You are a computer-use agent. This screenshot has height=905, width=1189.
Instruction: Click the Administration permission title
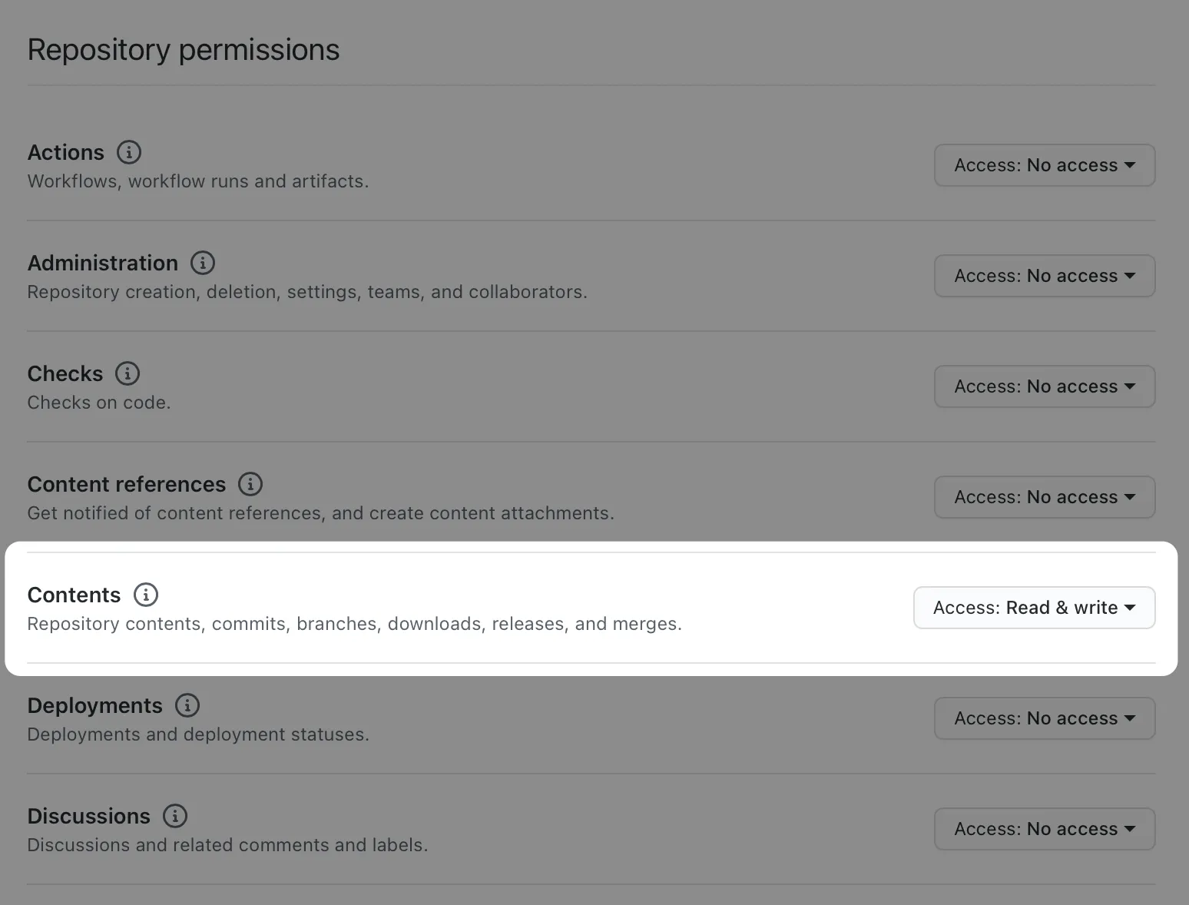pyautogui.click(x=103, y=263)
